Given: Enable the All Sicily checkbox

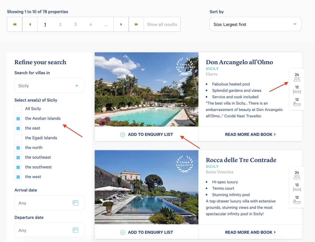Looking at the screenshot, I should click(x=18, y=109).
